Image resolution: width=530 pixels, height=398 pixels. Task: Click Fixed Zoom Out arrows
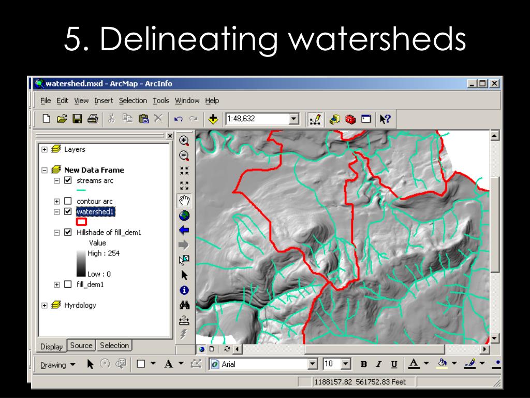pyautogui.click(x=184, y=186)
